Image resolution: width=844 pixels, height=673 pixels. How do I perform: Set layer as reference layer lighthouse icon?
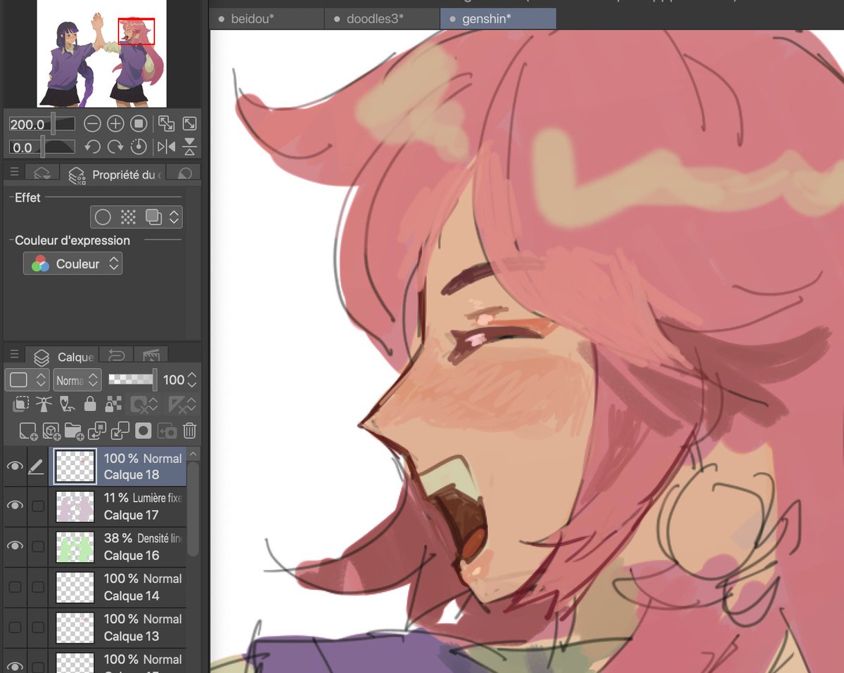[44, 404]
